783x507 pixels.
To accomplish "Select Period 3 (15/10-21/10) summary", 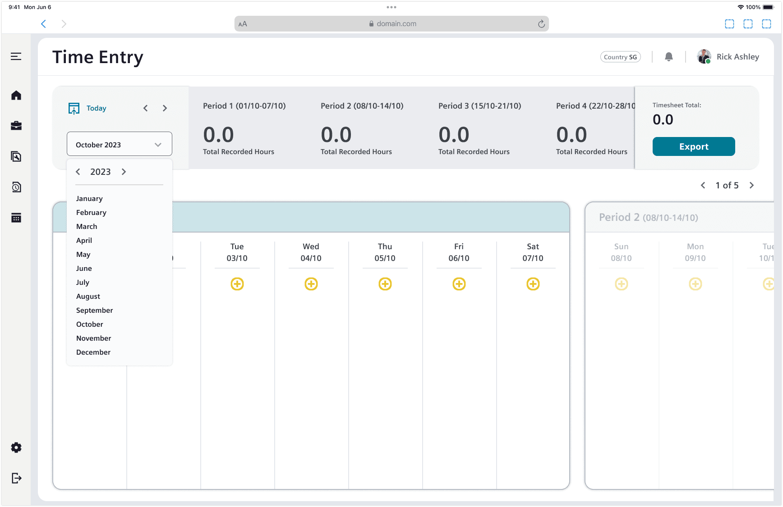I will click(479, 128).
